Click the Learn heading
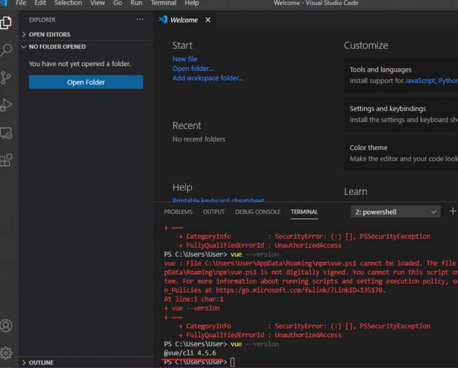Viewport: 458px width, 368px height. point(356,191)
